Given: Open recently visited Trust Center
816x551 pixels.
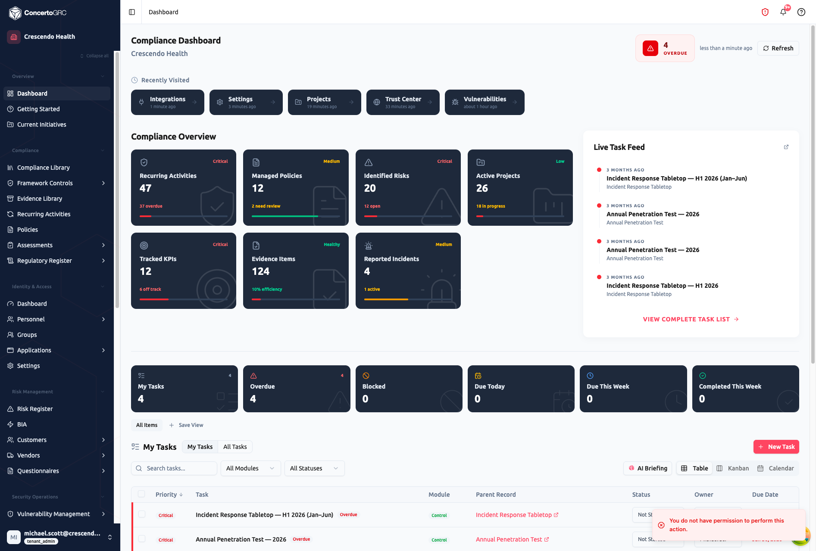Looking at the screenshot, I should pyautogui.click(x=403, y=102).
